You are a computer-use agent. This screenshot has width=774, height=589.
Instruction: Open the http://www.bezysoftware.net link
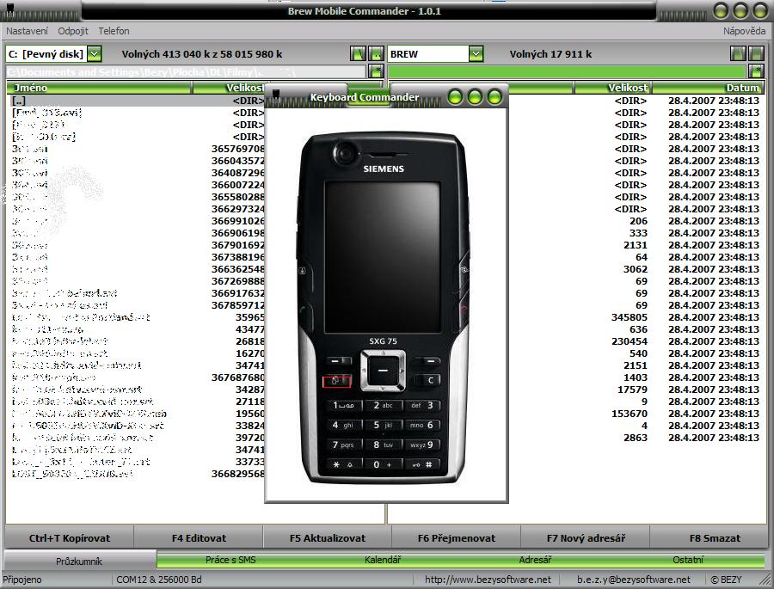tap(488, 580)
